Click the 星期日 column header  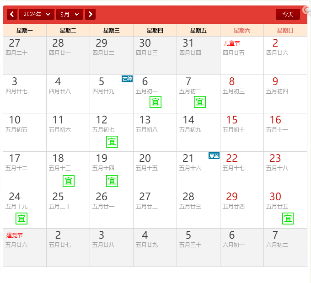(285, 30)
